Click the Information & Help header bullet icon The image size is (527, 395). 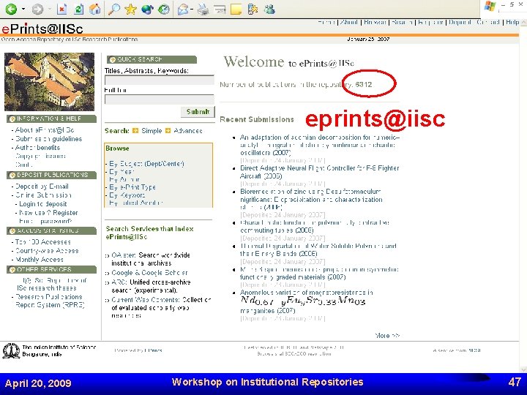12,119
